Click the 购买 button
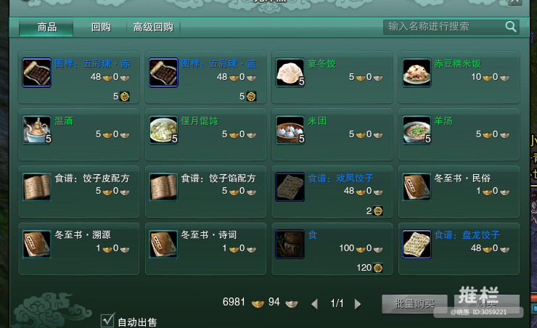537x328 pixels. coord(487,304)
